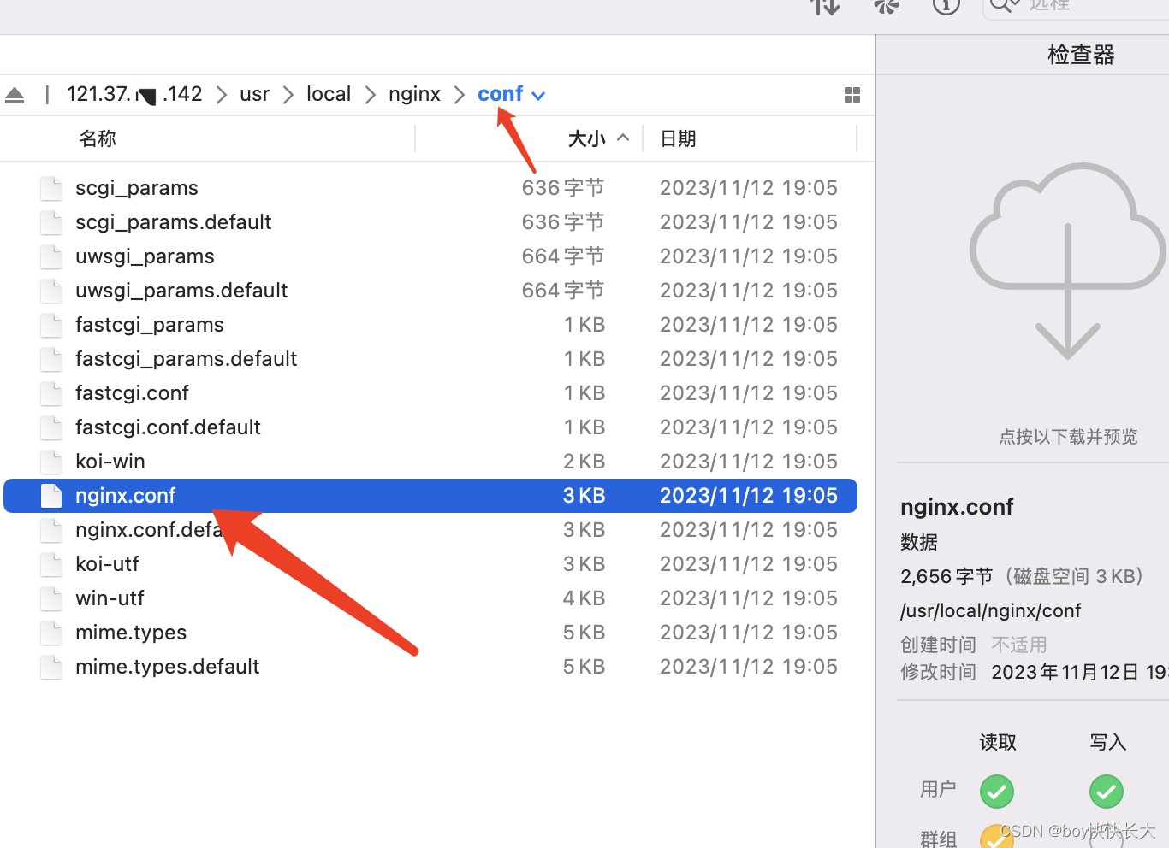Click the 检查器 inspector panel title
The height and width of the screenshot is (848, 1169).
pyautogui.click(x=1081, y=55)
